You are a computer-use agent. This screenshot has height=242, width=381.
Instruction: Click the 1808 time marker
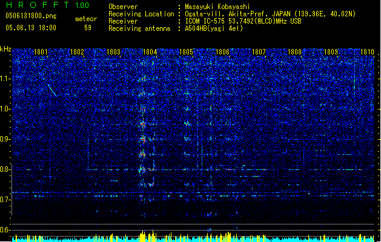pyautogui.click(x=295, y=52)
